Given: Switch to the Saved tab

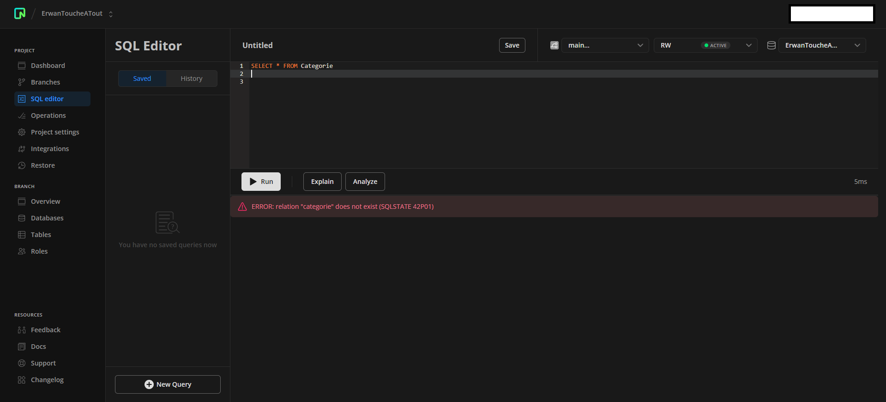Looking at the screenshot, I should 142,79.
